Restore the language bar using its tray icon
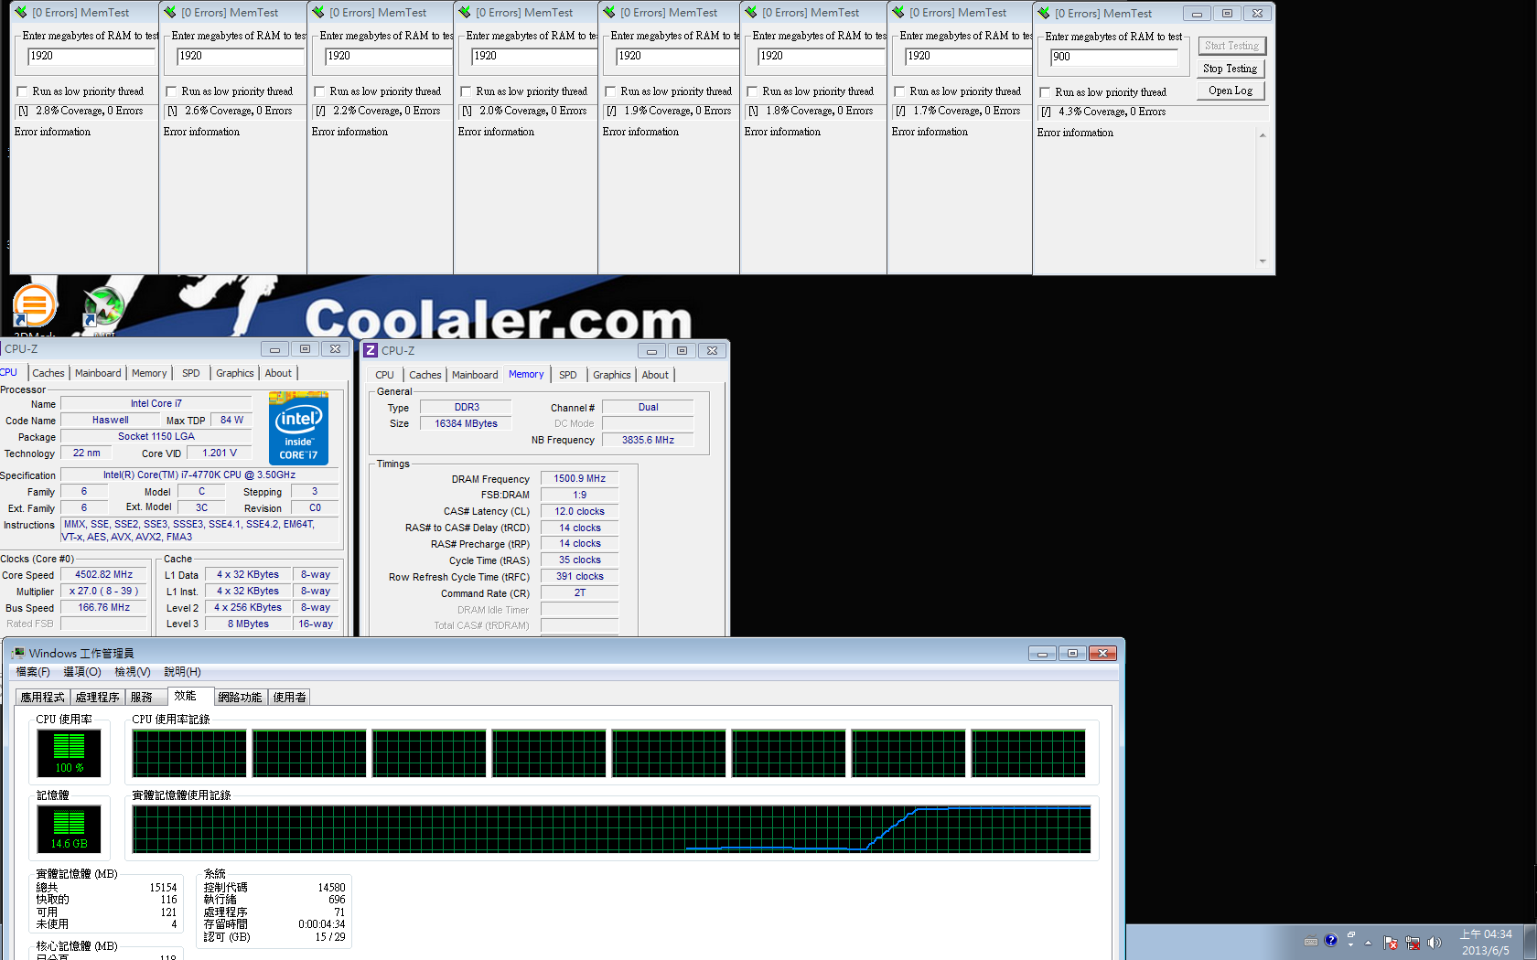The width and height of the screenshot is (1537, 960). click(x=1351, y=934)
